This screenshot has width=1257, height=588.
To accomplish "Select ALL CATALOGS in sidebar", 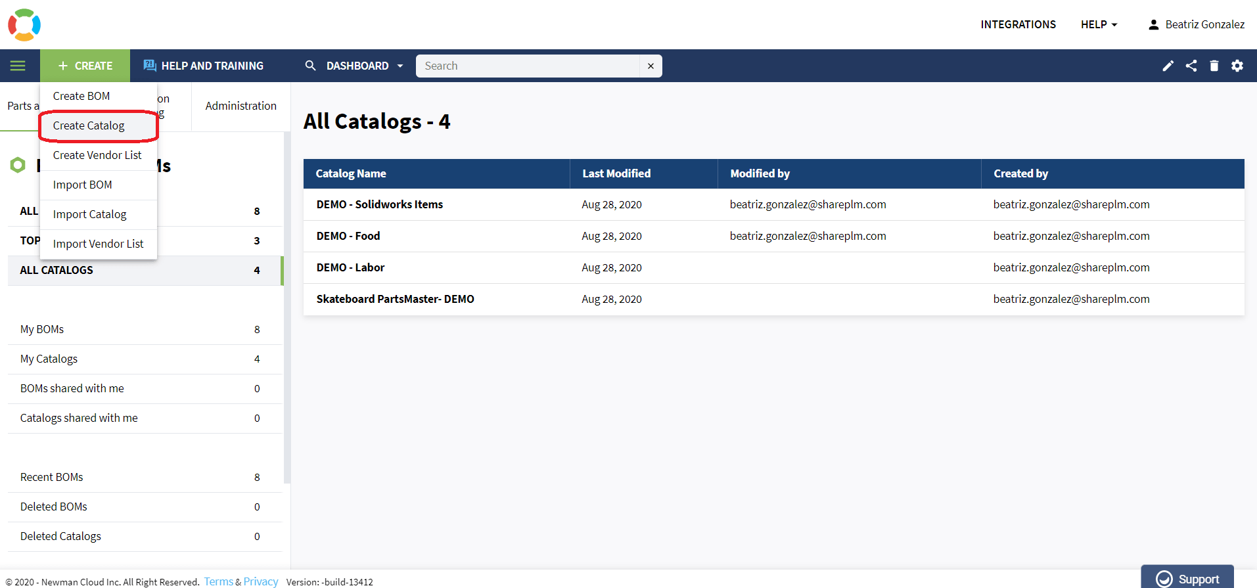I will (x=145, y=270).
